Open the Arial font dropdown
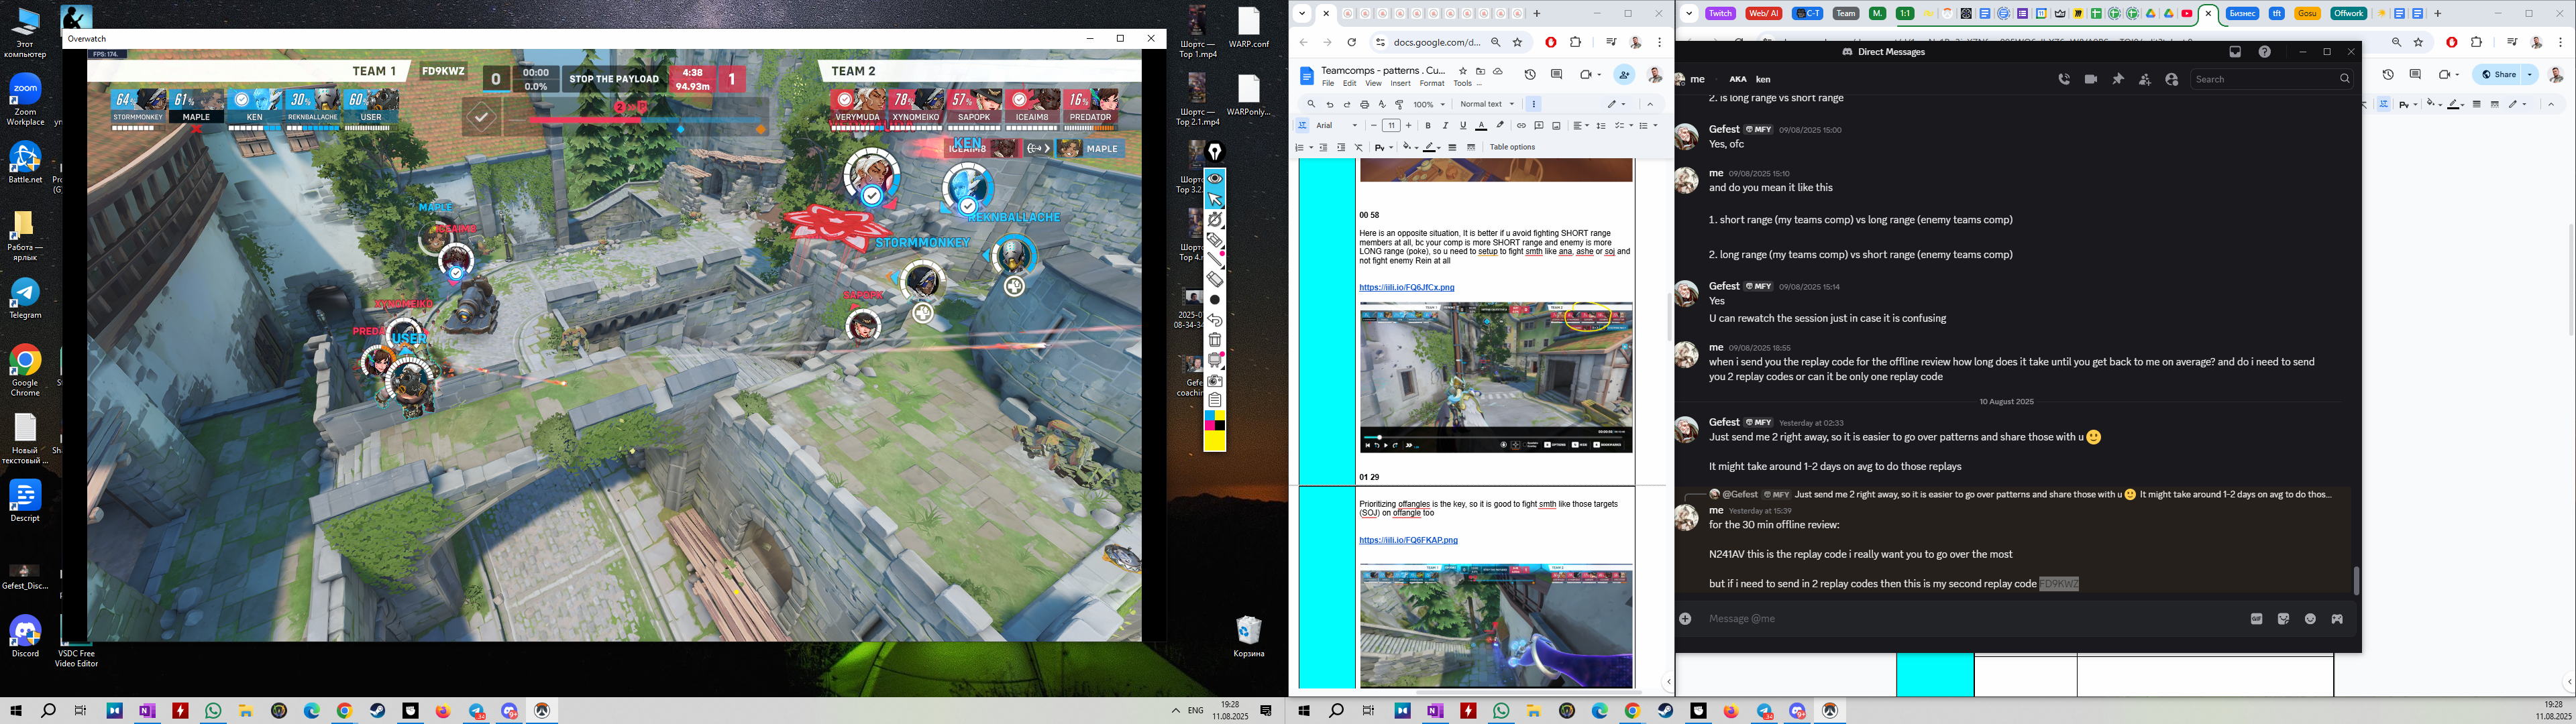This screenshot has height=724, width=2576. tap(1337, 126)
